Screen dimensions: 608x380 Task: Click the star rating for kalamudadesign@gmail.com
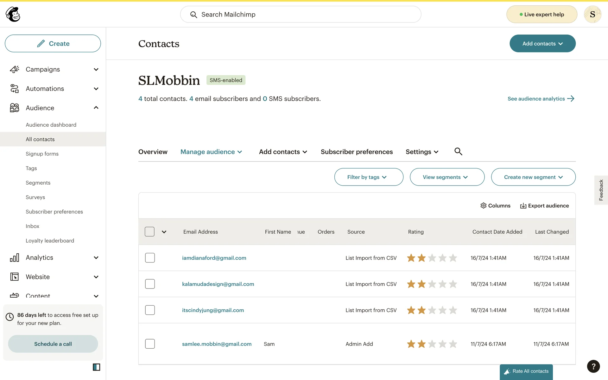[x=432, y=284]
